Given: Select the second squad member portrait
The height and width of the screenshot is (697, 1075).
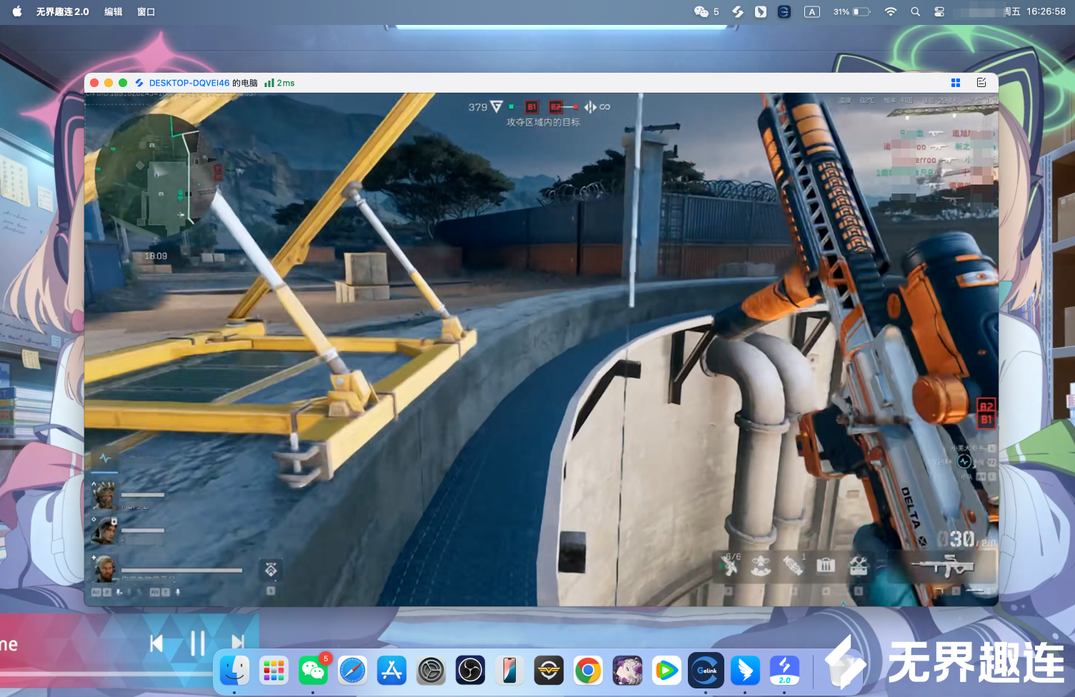Looking at the screenshot, I should click(104, 531).
